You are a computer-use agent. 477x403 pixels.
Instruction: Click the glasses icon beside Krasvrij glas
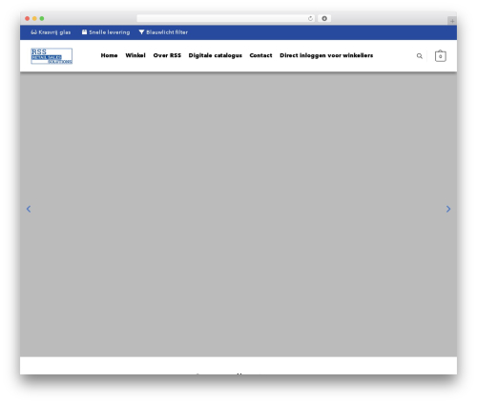point(33,32)
